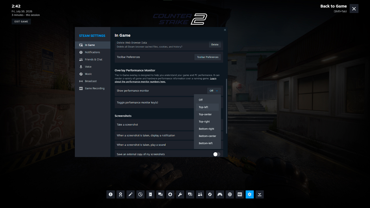The image size is (370, 208).
Task: Open Friends & Chat settings
Action: coord(92,60)
